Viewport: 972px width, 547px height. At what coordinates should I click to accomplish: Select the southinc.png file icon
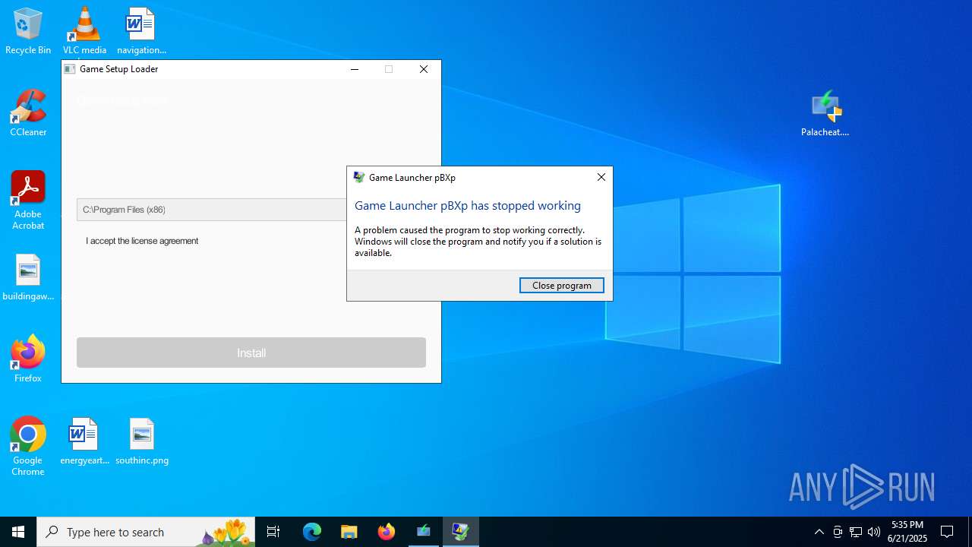pos(142,441)
